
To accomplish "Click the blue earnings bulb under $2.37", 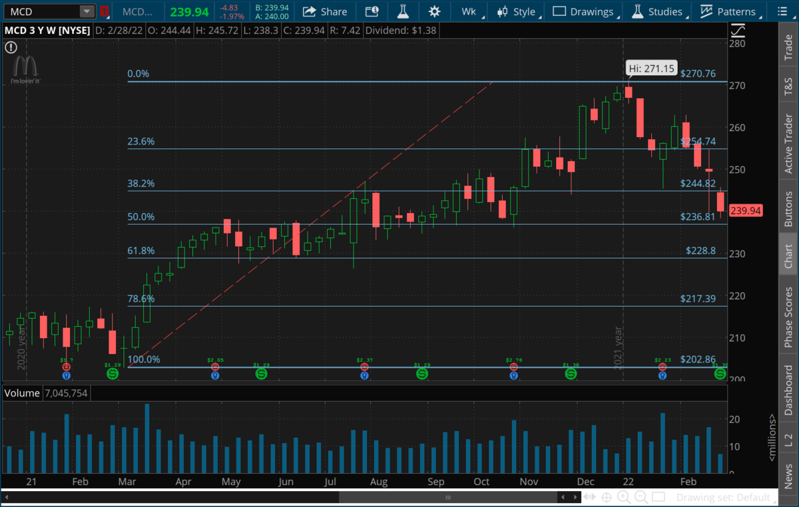I will point(364,375).
